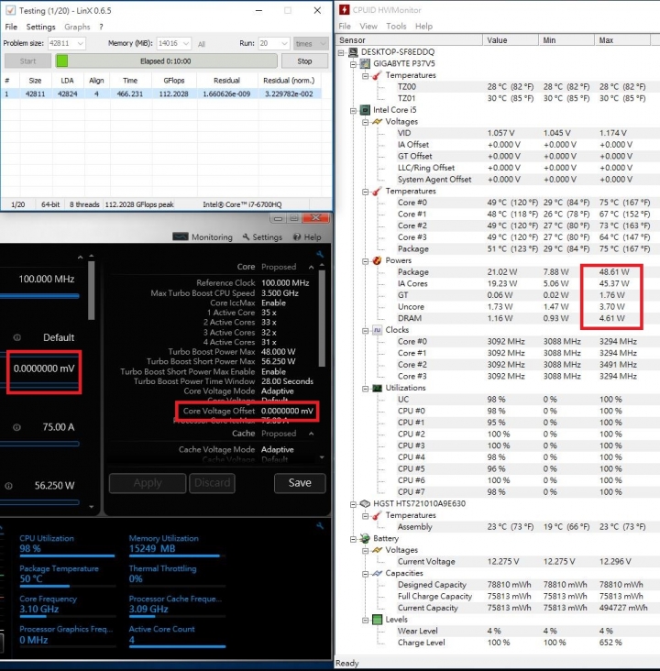Image resolution: width=660 pixels, height=671 pixels.
Task: Click the LinX checkmark app icon
Action: [10, 10]
